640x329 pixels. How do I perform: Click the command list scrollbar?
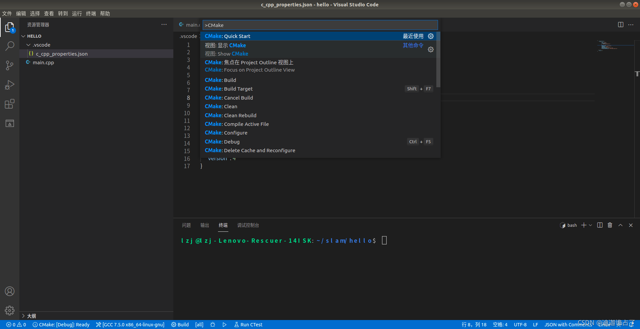click(x=438, y=59)
